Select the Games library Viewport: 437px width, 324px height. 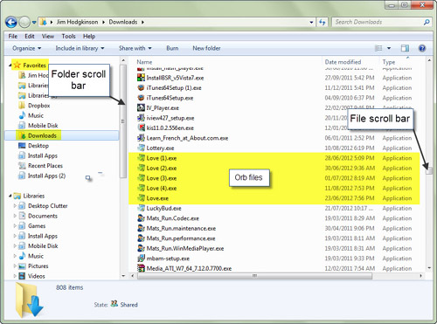pos(37,226)
